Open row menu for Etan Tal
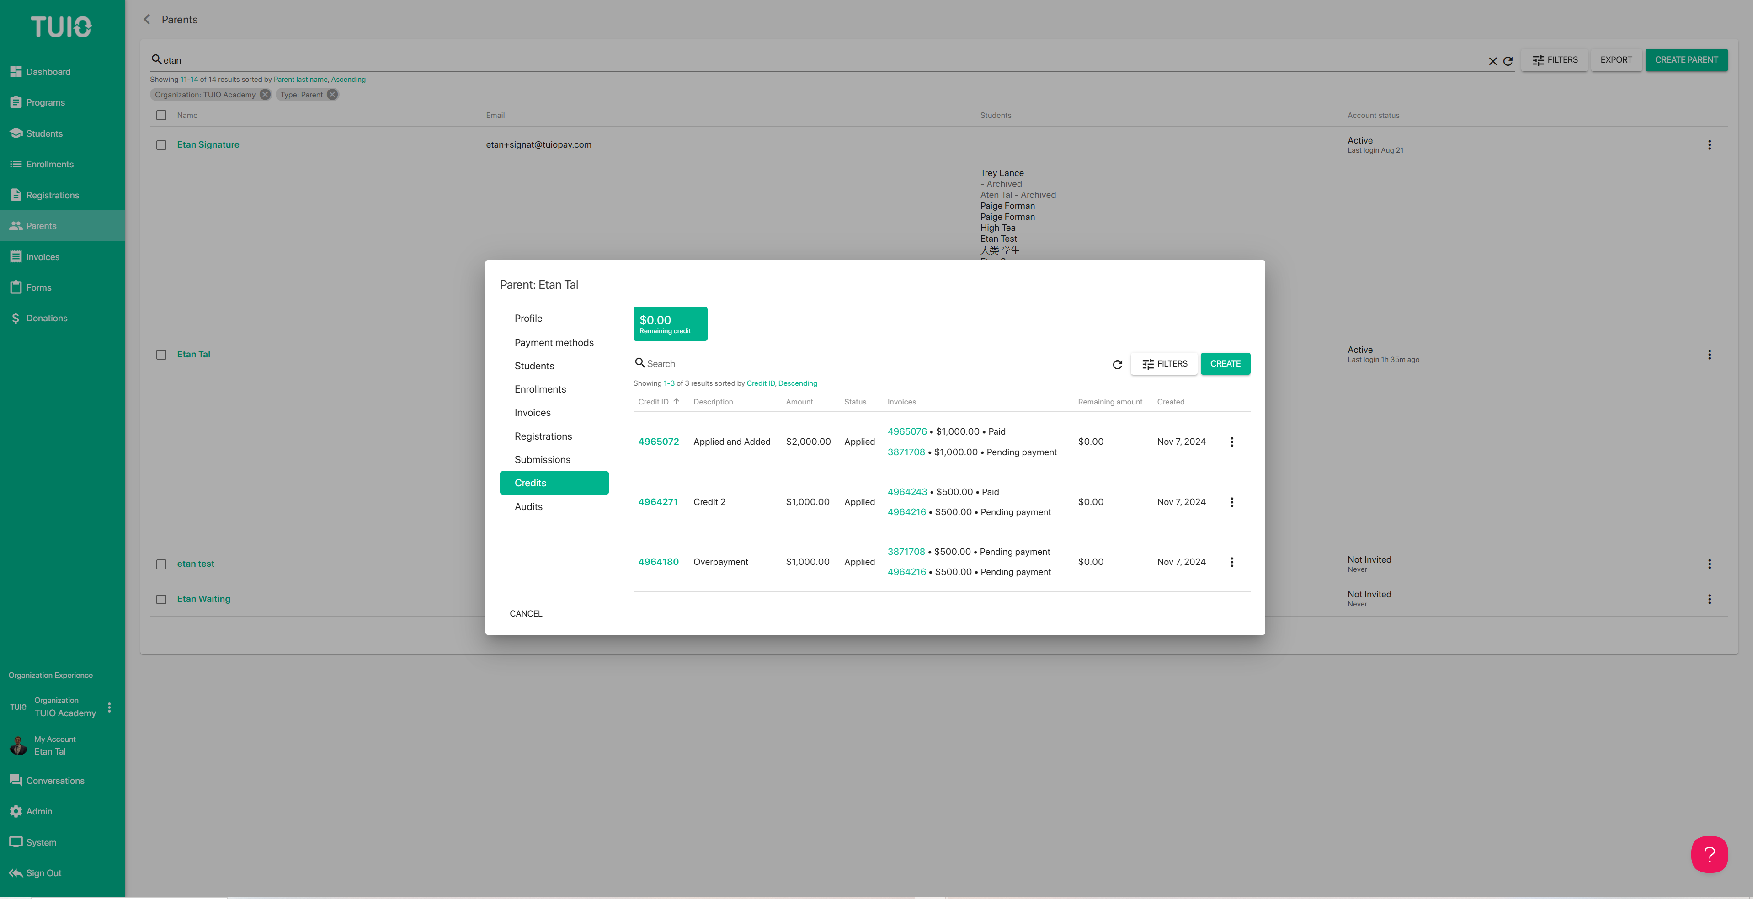Viewport: 1753px width, 899px height. click(x=1710, y=355)
